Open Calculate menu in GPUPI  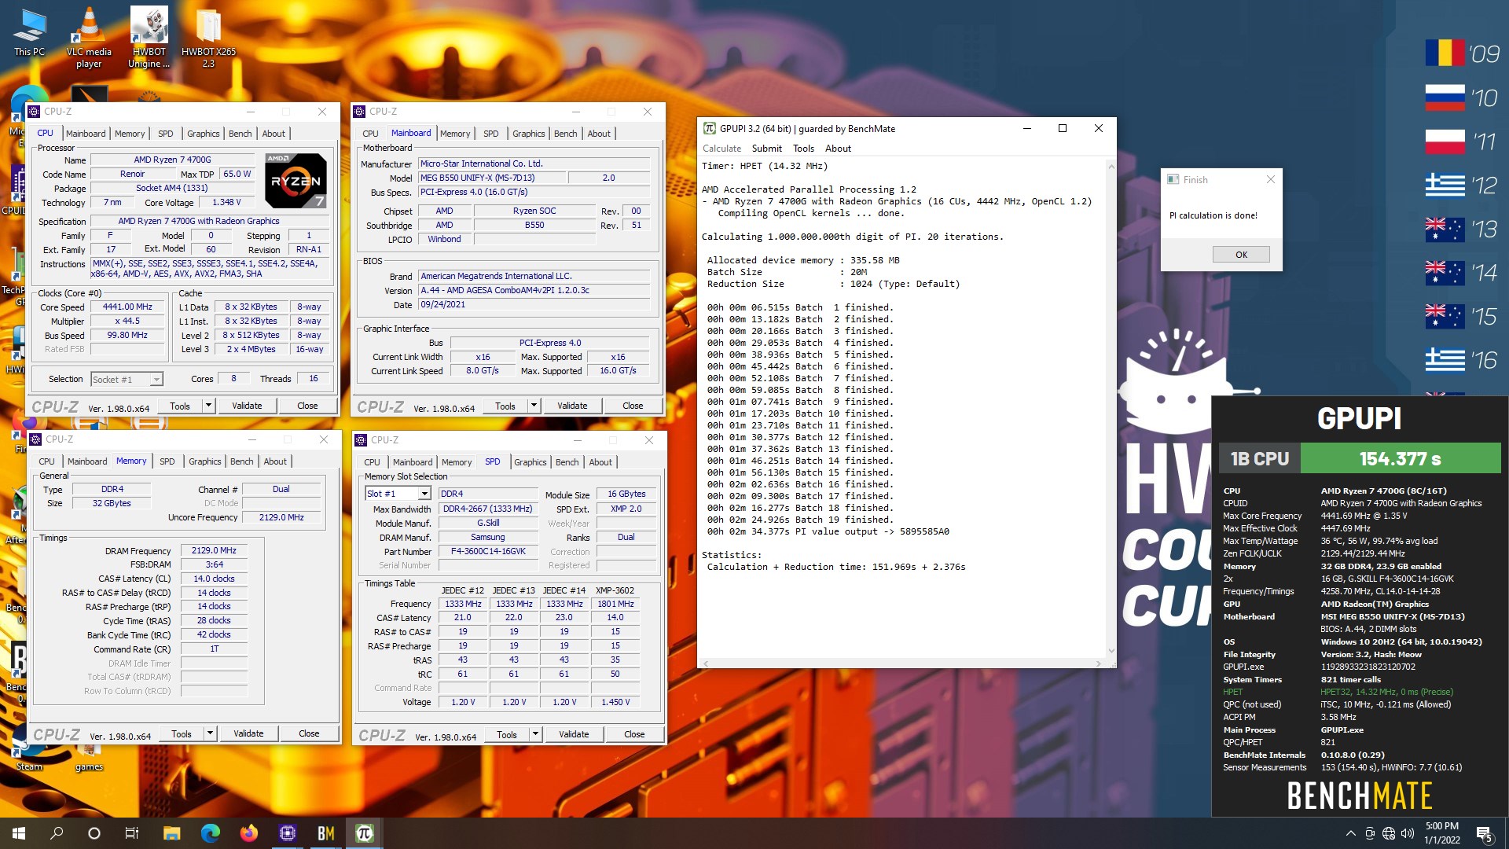pyautogui.click(x=721, y=149)
